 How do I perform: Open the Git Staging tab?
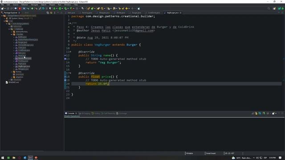coord(85,113)
